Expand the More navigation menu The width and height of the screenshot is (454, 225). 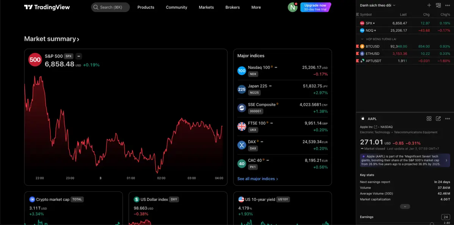point(256,7)
